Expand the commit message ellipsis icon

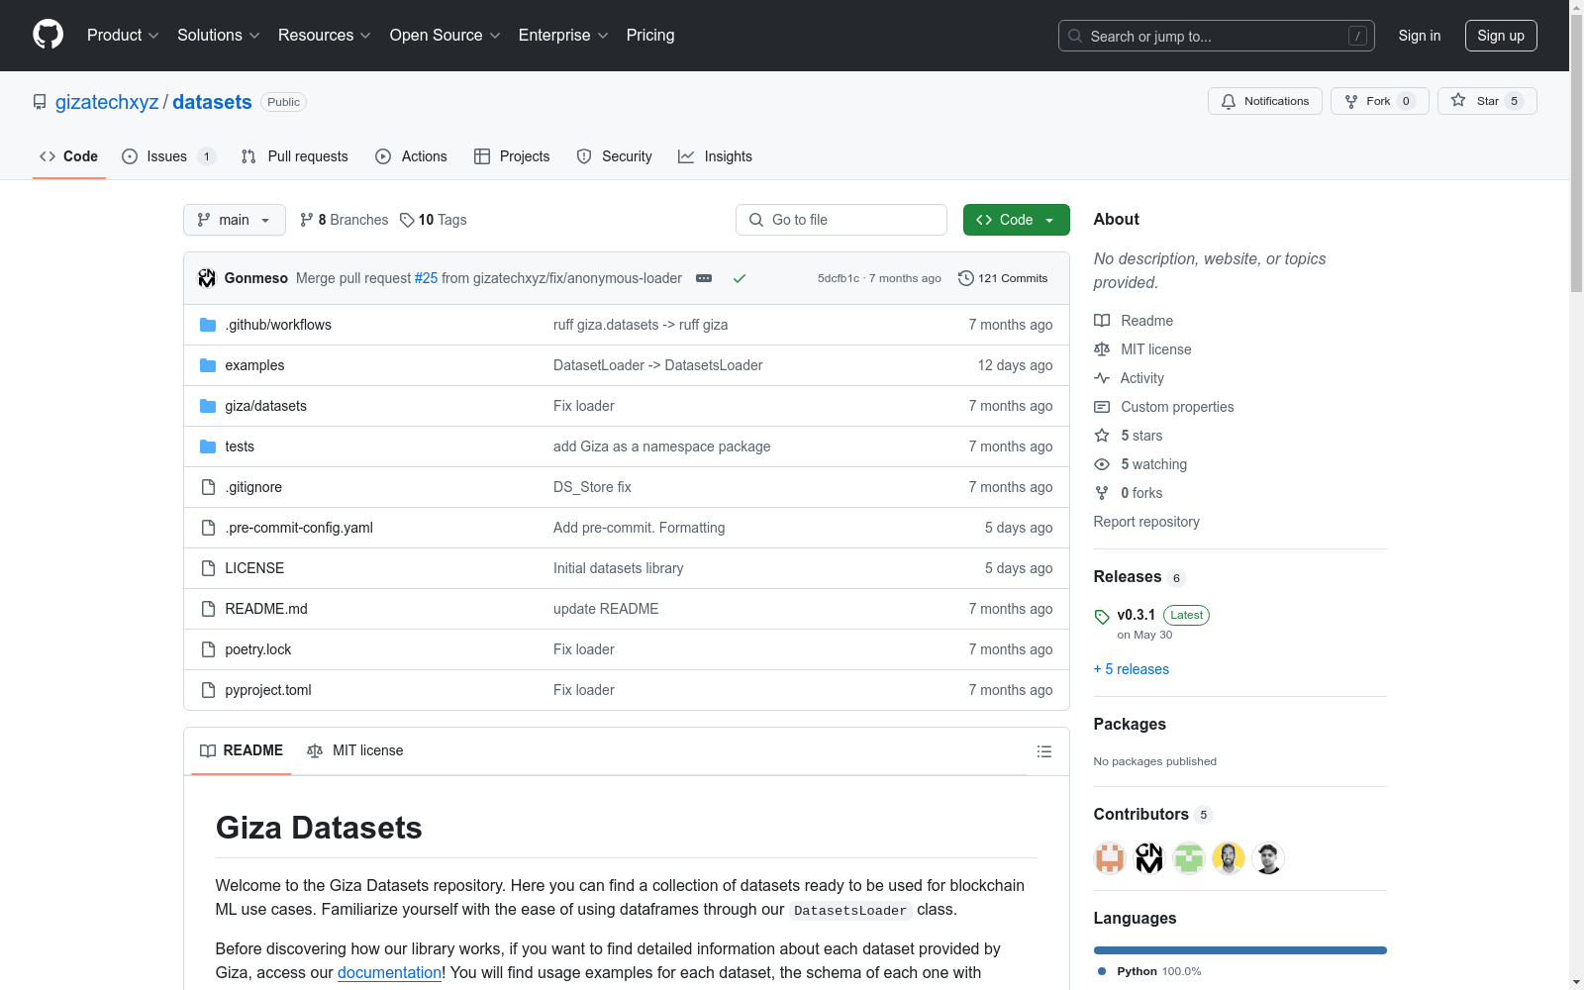tap(704, 278)
